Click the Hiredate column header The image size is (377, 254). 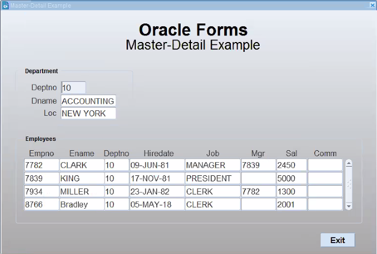pos(159,153)
